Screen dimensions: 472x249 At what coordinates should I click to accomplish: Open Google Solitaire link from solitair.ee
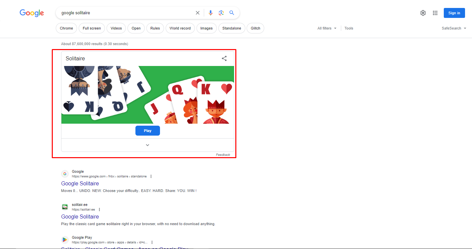click(x=80, y=217)
